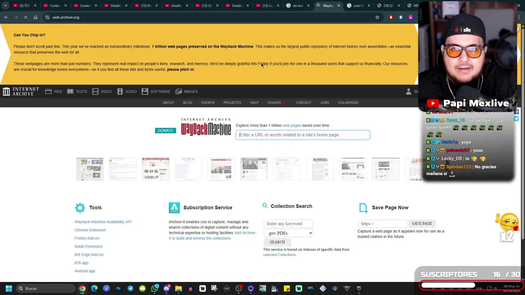Switch to the '(13) QU' YouTube tab
This screenshot has width=525, height=295.
tap(206, 6)
